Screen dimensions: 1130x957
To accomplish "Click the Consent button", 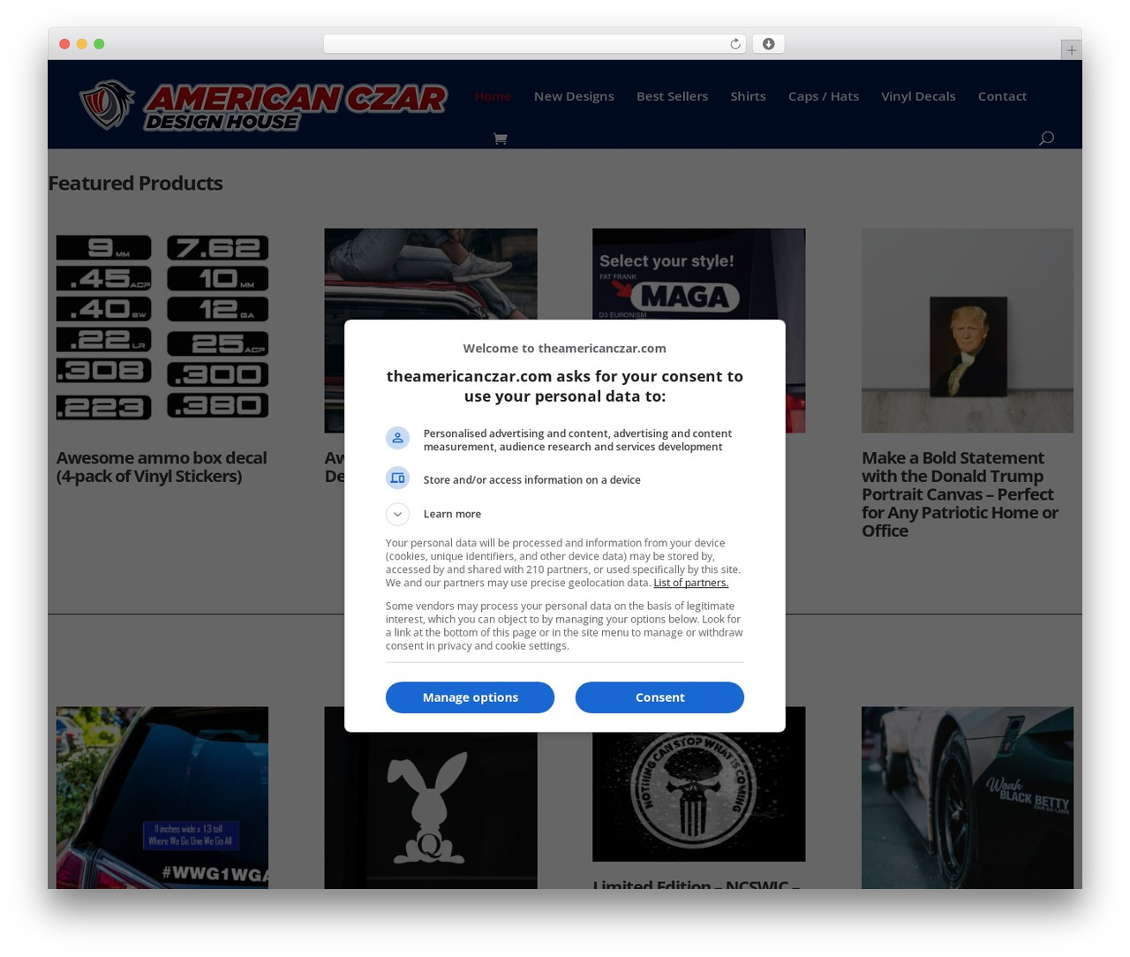I will pyautogui.click(x=659, y=697).
